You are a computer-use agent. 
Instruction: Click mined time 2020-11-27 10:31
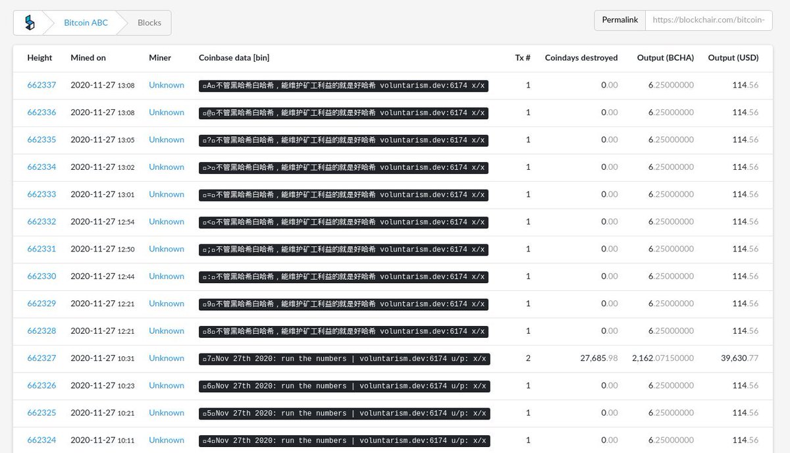pos(102,358)
